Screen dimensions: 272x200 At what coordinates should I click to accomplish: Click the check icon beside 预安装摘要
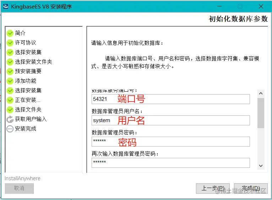10,72
